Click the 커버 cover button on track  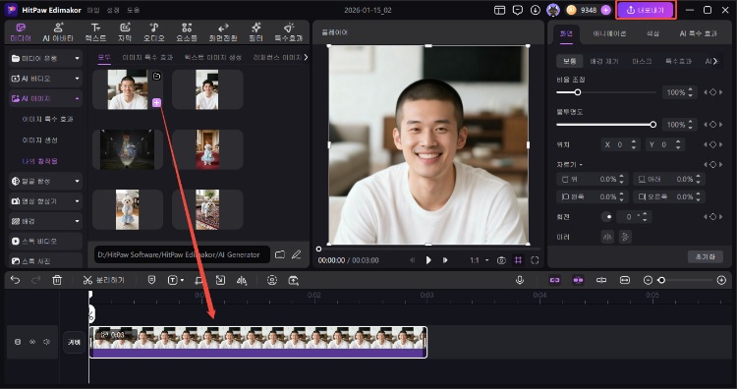click(x=75, y=342)
